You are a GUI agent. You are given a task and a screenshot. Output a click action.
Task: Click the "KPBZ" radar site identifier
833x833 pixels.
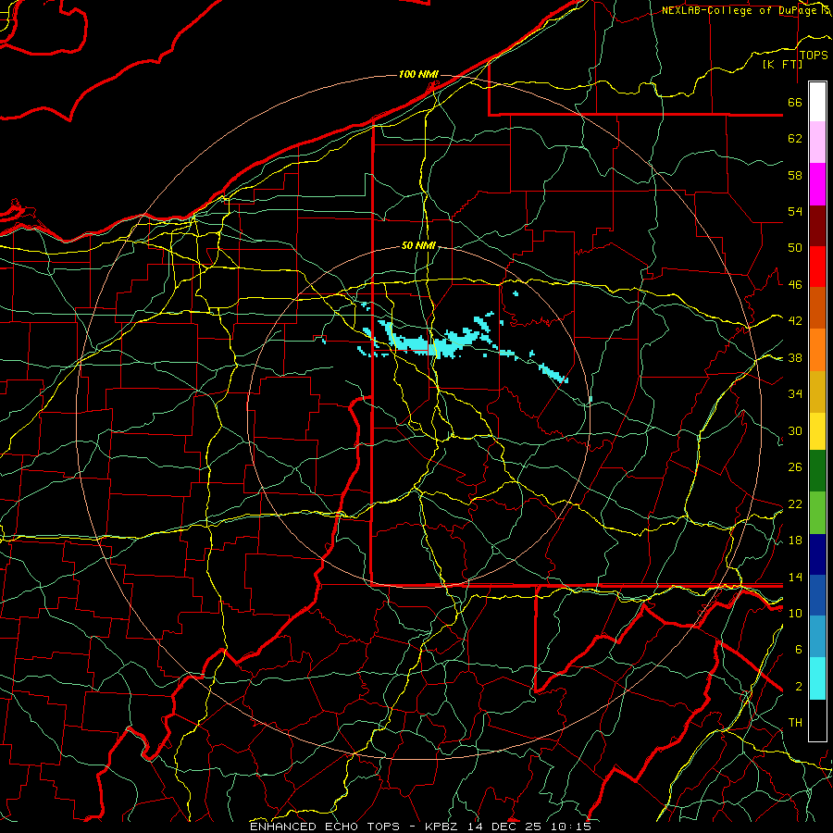click(442, 827)
